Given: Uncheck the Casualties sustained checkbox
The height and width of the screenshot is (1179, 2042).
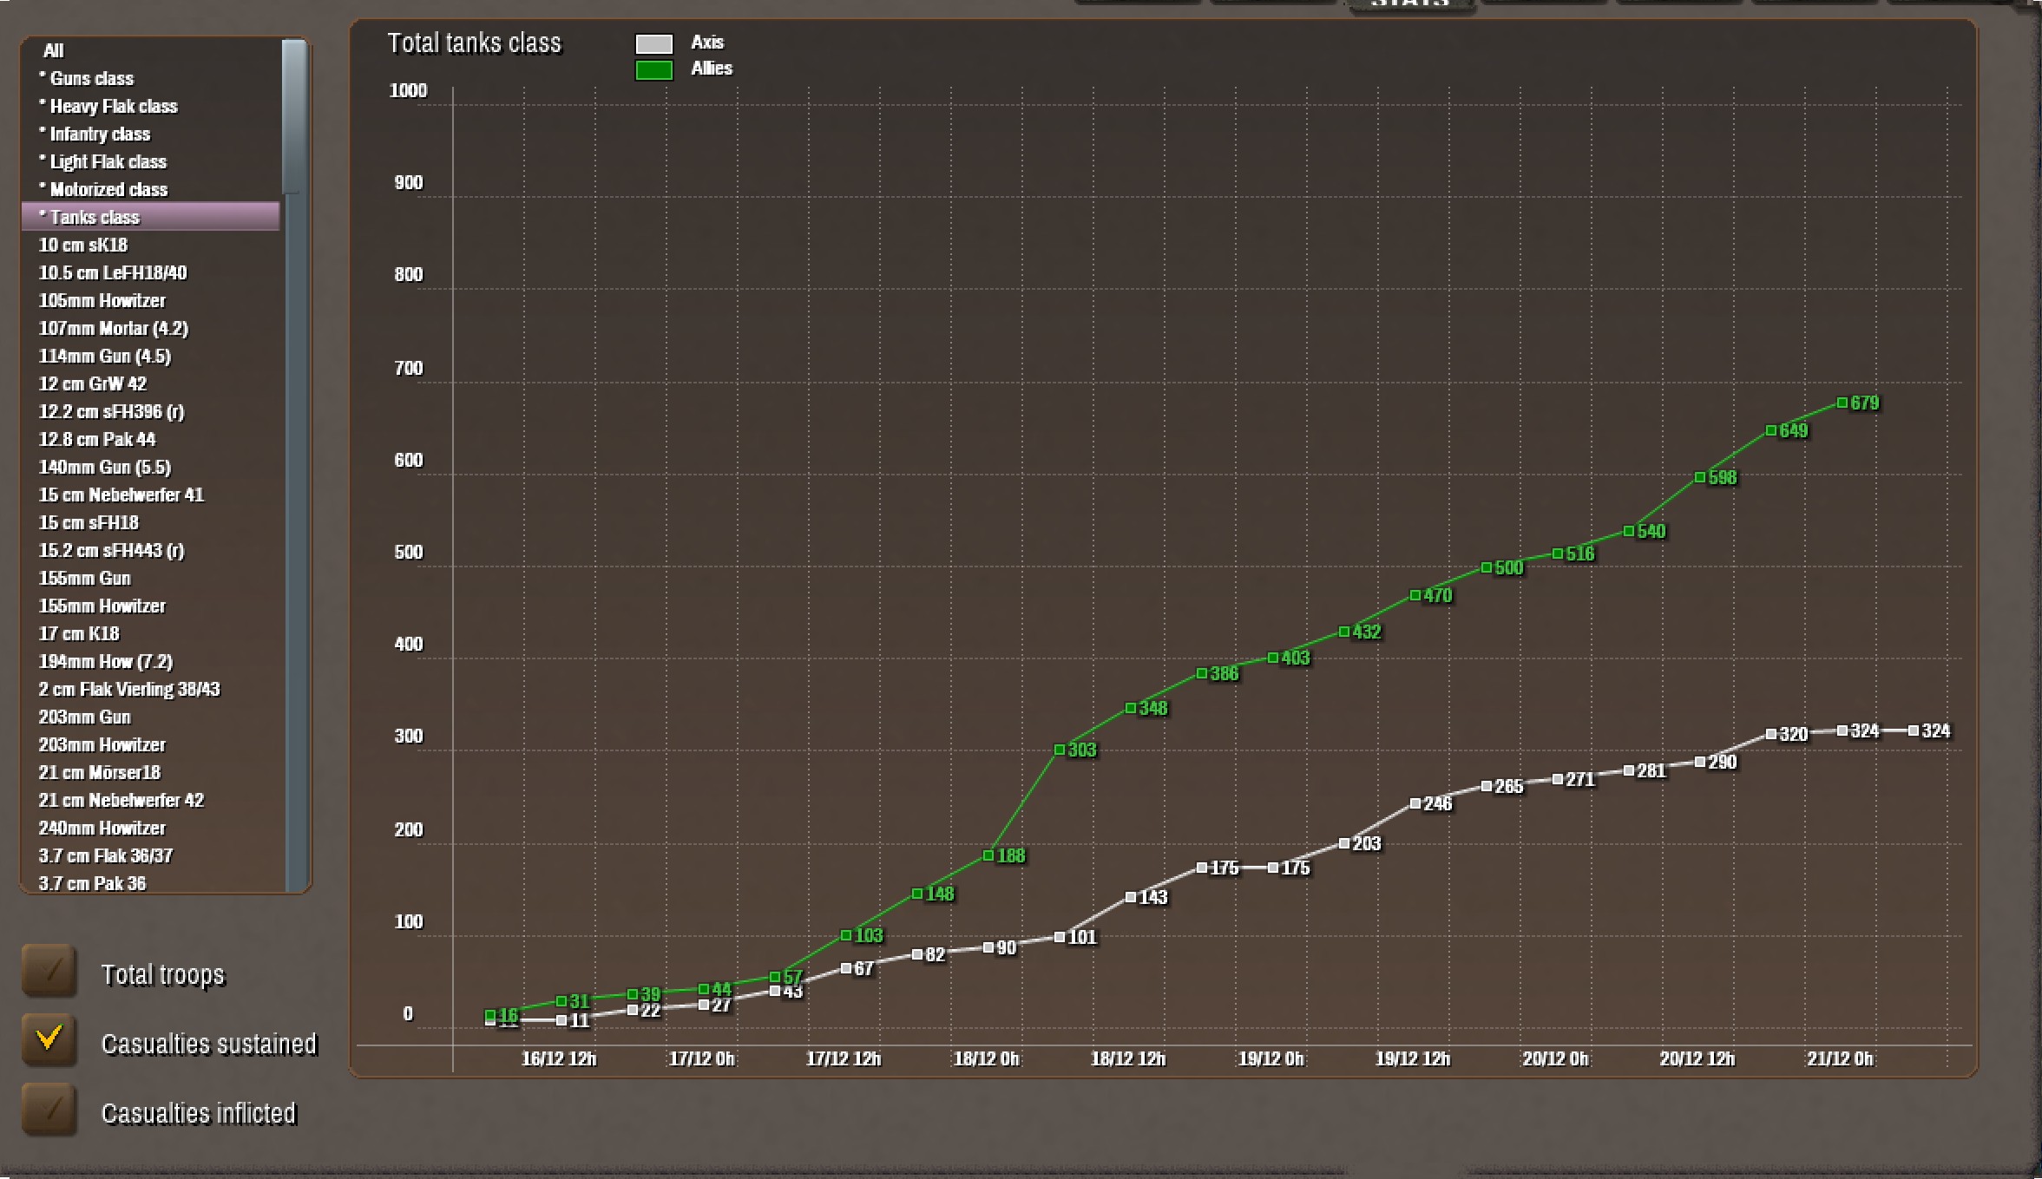Looking at the screenshot, I should coord(49,1039).
